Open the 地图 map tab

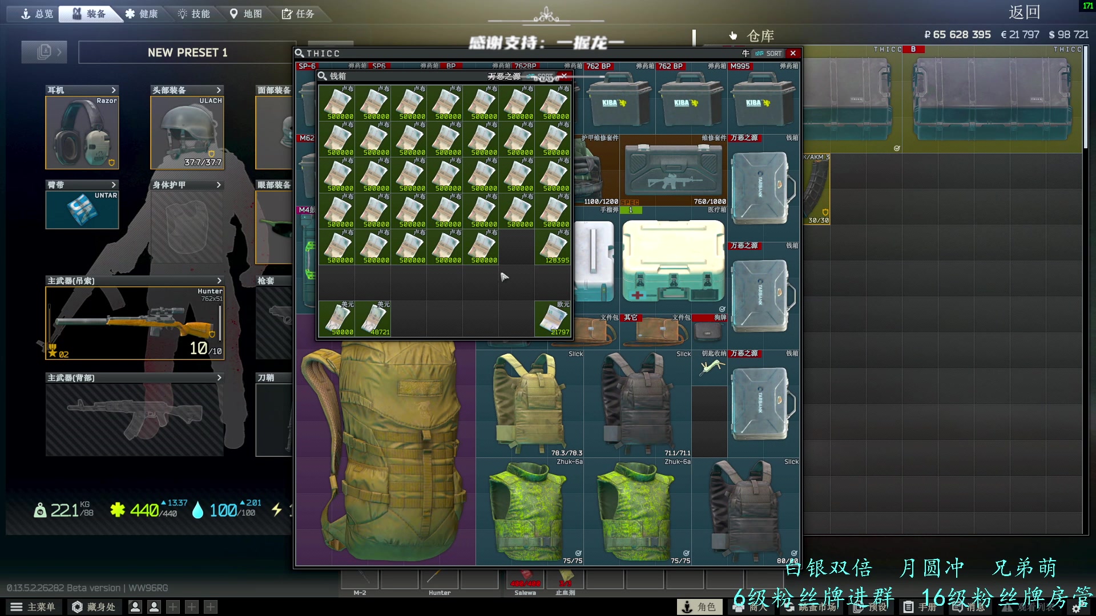(246, 14)
